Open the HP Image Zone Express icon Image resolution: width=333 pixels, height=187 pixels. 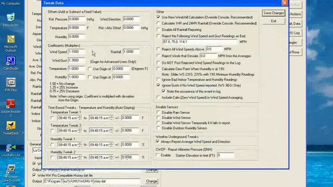[10, 173]
